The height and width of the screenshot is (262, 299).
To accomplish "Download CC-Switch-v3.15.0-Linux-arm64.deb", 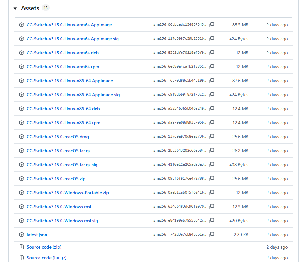I will (x=63, y=53).
